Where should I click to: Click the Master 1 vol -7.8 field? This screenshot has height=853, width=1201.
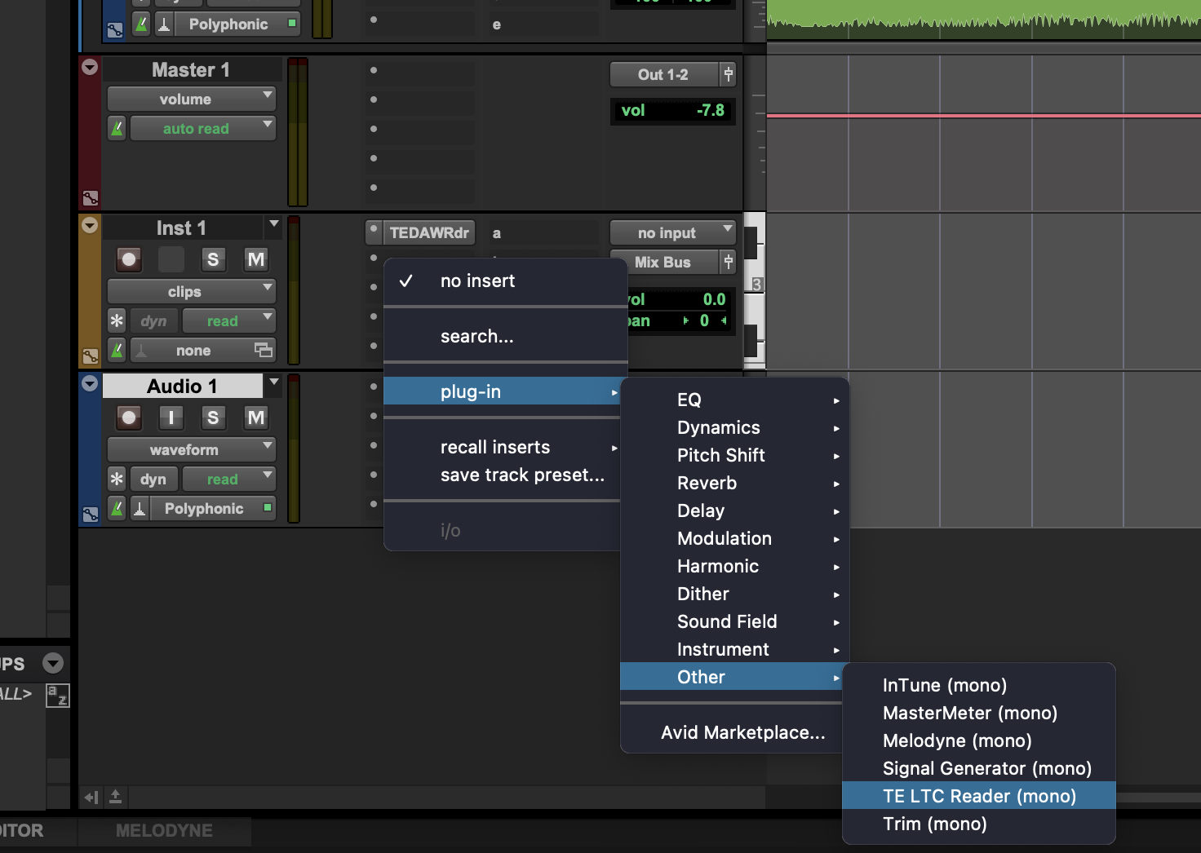point(673,110)
